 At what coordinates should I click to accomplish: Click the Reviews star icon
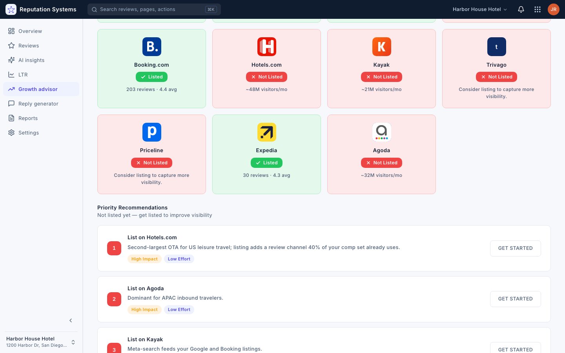[11, 45]
